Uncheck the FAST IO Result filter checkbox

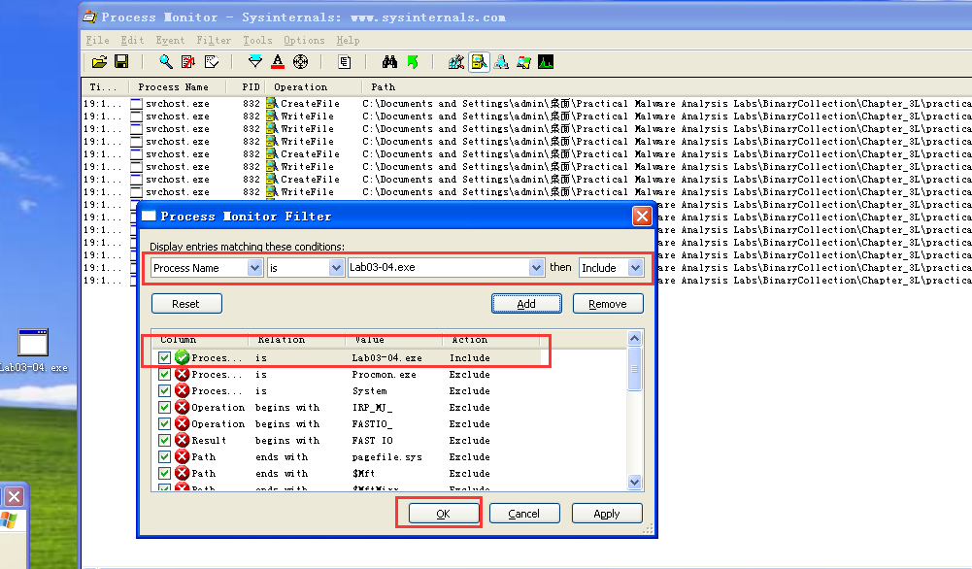coord(164,440)
